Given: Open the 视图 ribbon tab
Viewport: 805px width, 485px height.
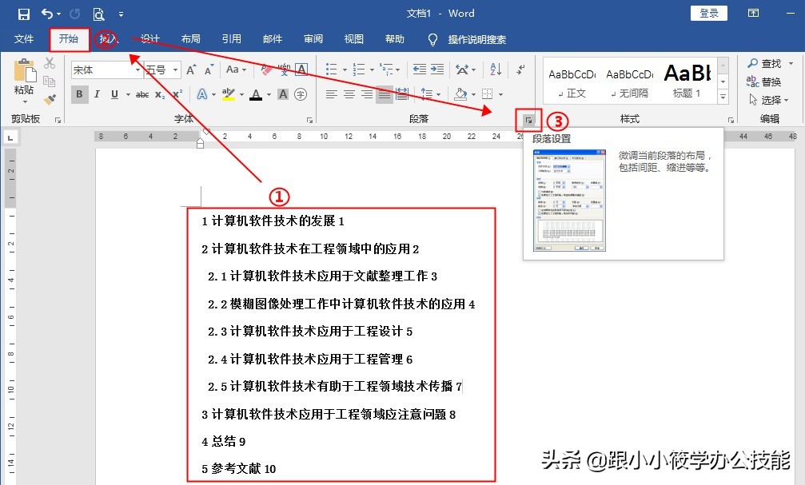Looking at the screenshot, I should (353, 39).
